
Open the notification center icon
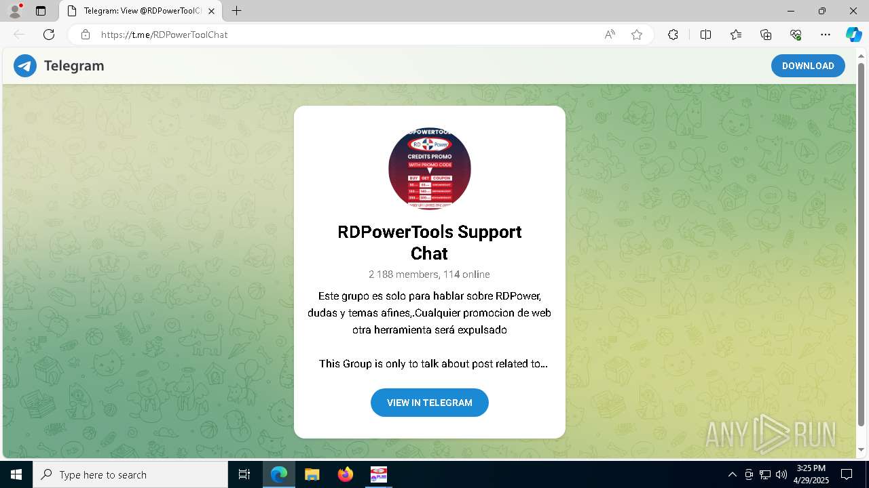[x=847, y=474]
